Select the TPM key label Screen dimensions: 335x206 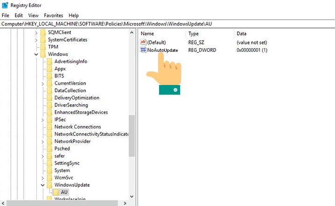coord(53,47)
